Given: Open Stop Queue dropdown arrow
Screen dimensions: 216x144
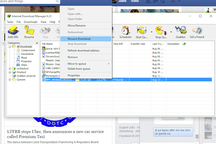Looking at the screenshot, I should tap(171, 32).
